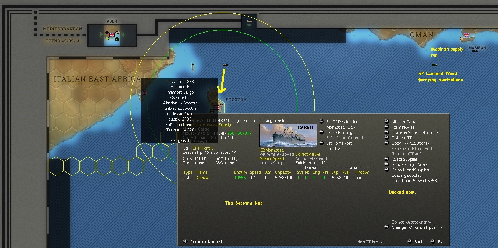The height and width of the screenshot is (248, 498).
Task: Select the unit marker beside the Masirah flag
Action: tap(462, 38)
